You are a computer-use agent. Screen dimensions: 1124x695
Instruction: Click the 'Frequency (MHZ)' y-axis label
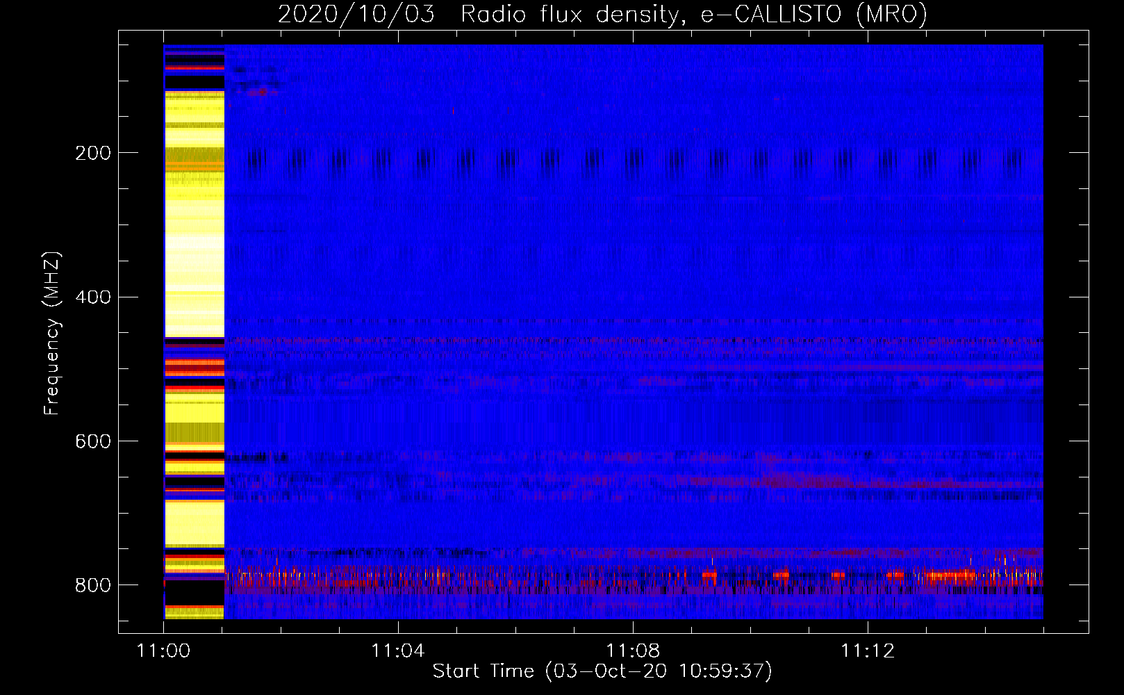coord(52,334)
